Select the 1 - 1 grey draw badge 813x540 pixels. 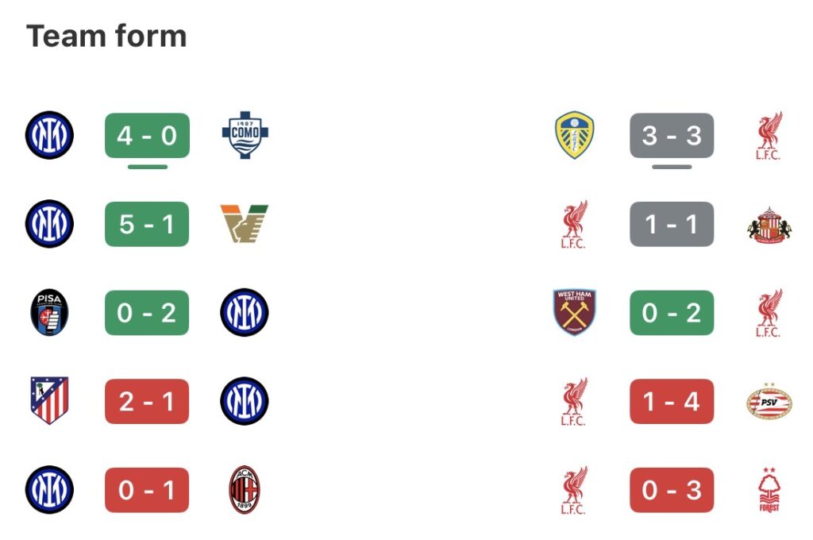[672, 224]
